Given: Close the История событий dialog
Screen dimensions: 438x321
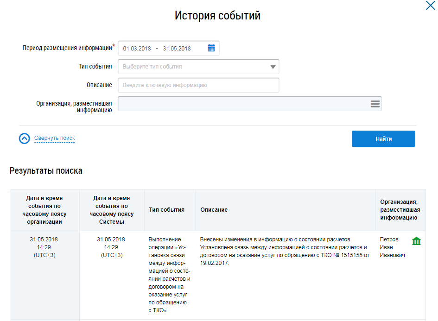Looking at the screenshot, I should click(x=430, y=6).
